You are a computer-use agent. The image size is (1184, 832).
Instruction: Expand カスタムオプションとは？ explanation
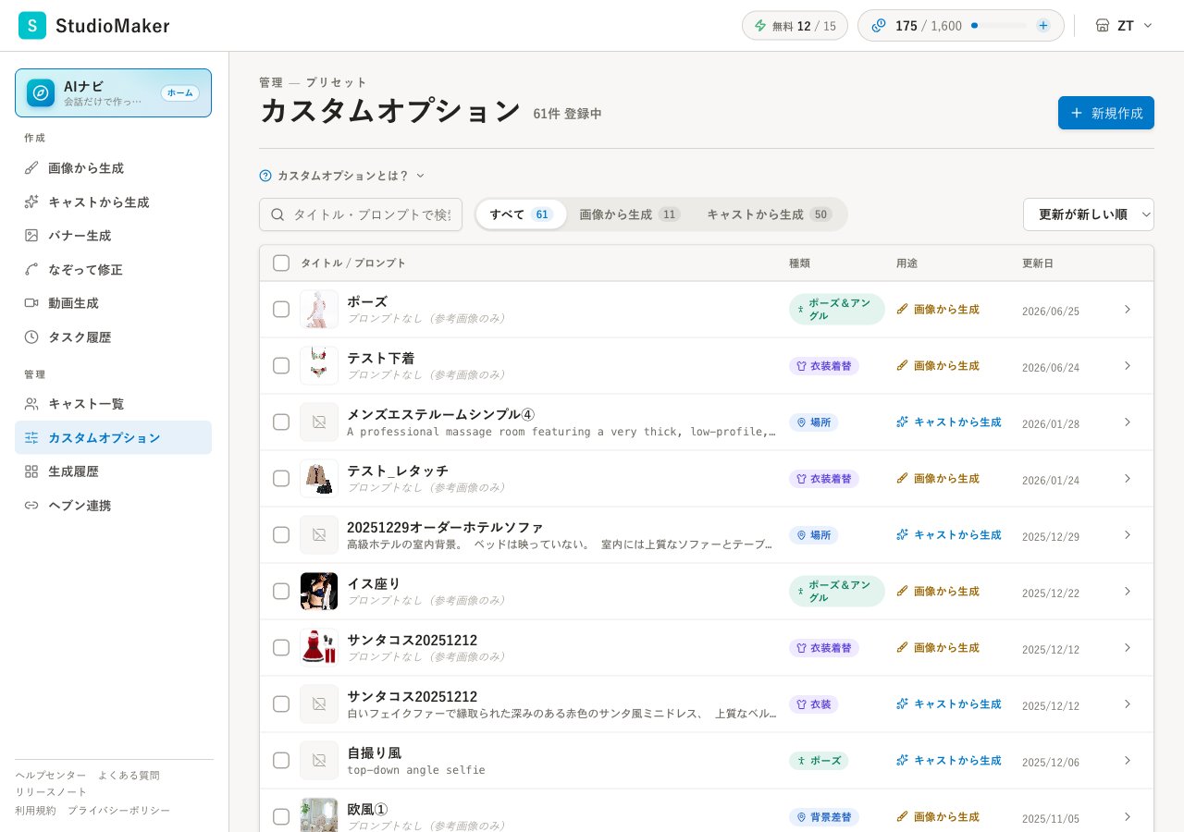[342, 176]
